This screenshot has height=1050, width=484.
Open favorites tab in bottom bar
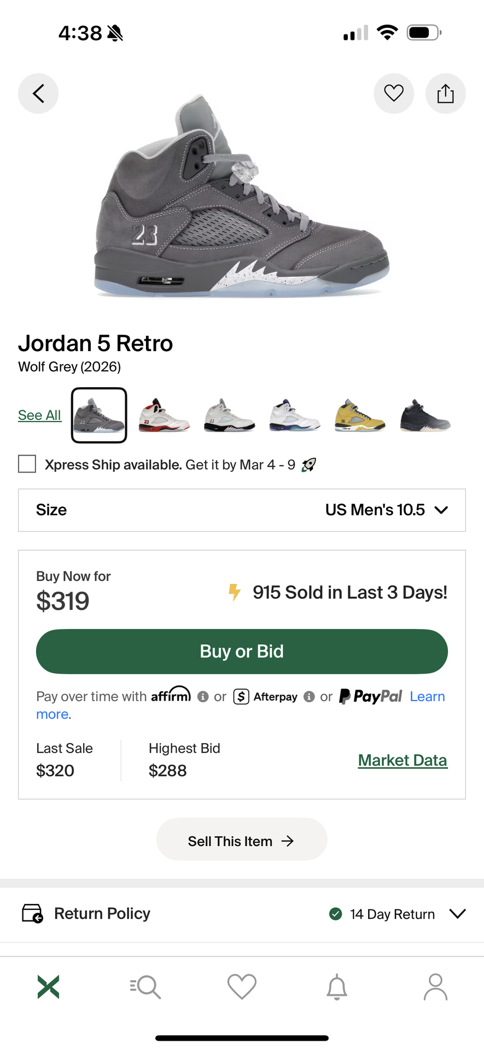(242, 987)
